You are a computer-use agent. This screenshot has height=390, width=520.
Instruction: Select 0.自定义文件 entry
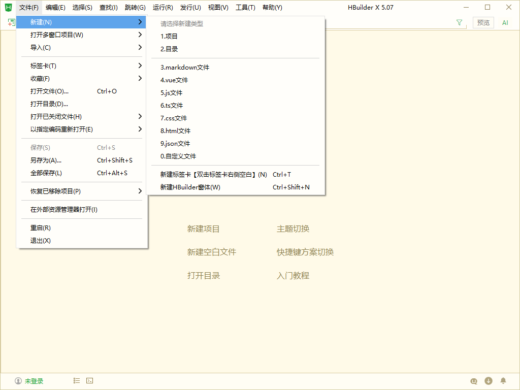click(x=236, y=156)
